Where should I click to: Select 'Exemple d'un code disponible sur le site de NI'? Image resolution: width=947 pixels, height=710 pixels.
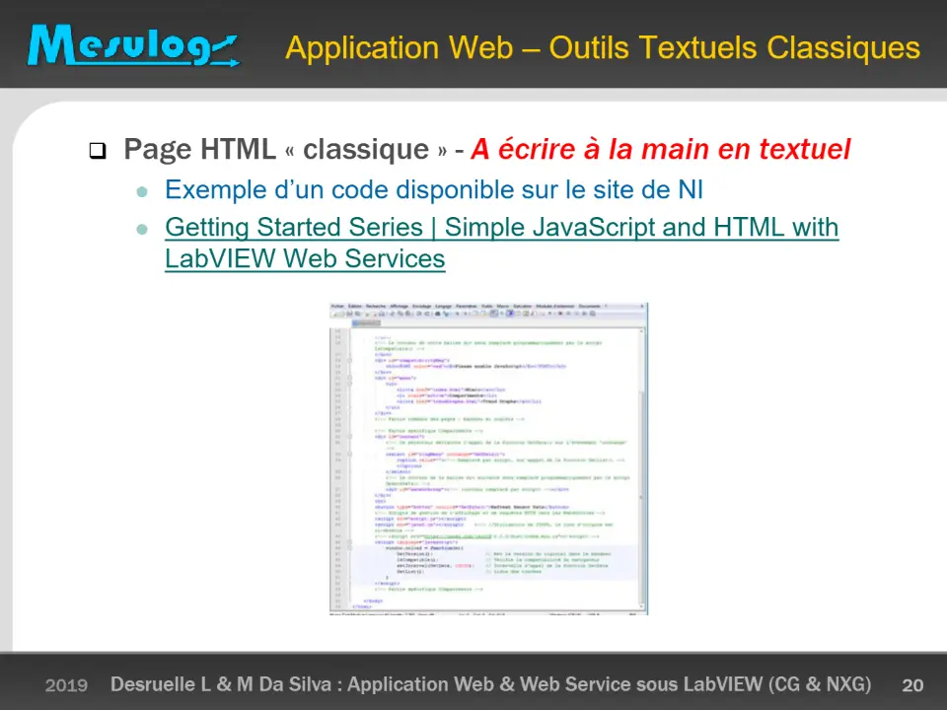pos(434,189)
